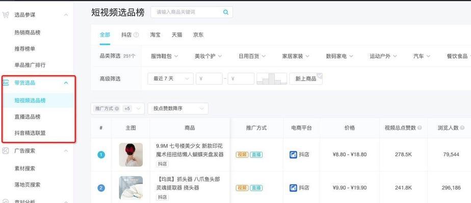Click help icon beside 视频总点赞数 header
The height and width of the screenshot is (203, 471).
(x=420, y=128)
